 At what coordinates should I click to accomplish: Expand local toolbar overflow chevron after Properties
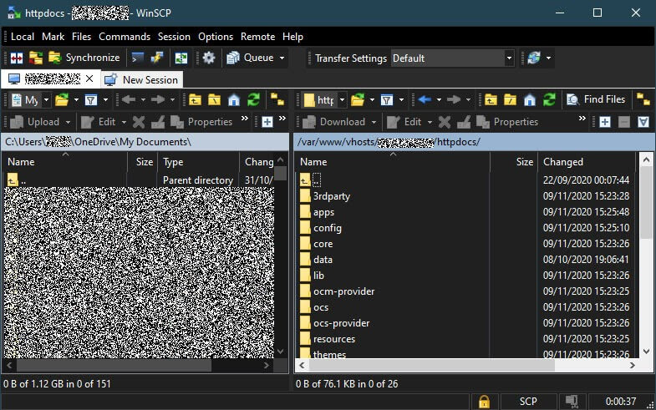tap(245, 119)
